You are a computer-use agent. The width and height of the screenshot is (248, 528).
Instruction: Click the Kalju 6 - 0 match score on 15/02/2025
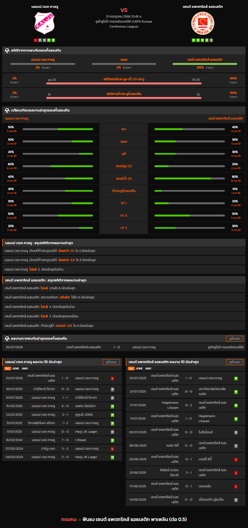click(x=65, y=406)
